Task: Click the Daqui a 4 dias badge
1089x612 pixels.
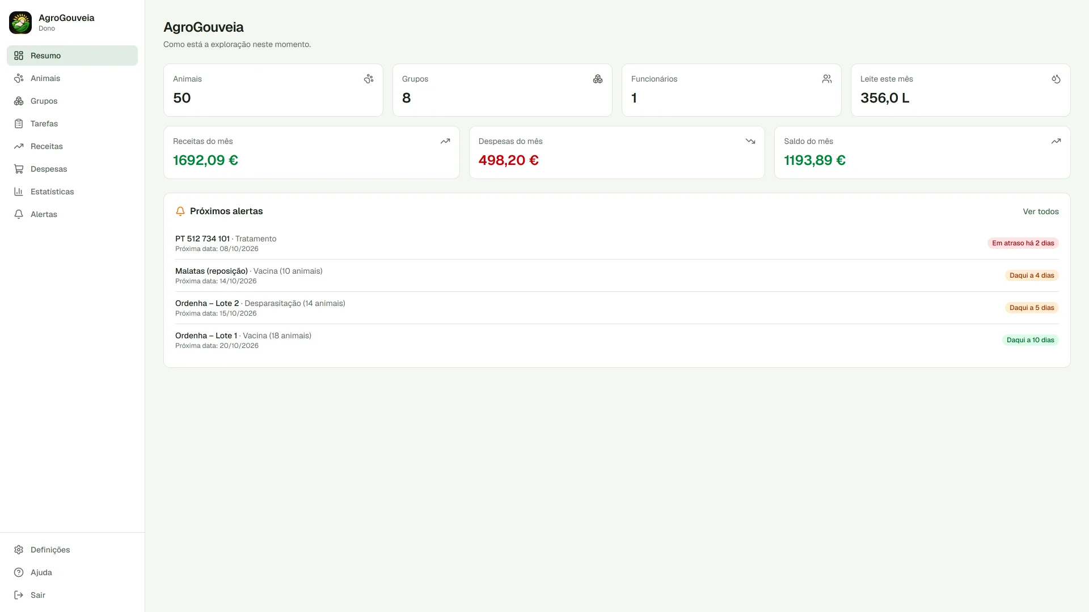Action: tap(1032, 275)
